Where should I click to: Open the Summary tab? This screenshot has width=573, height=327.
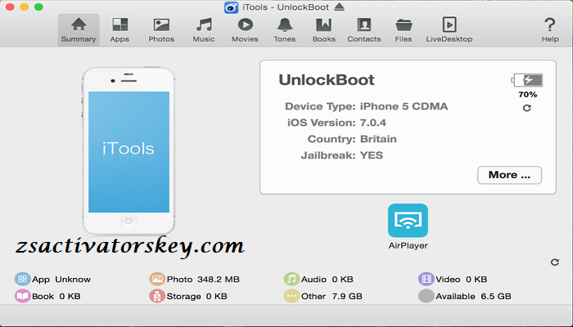point(79,30)
